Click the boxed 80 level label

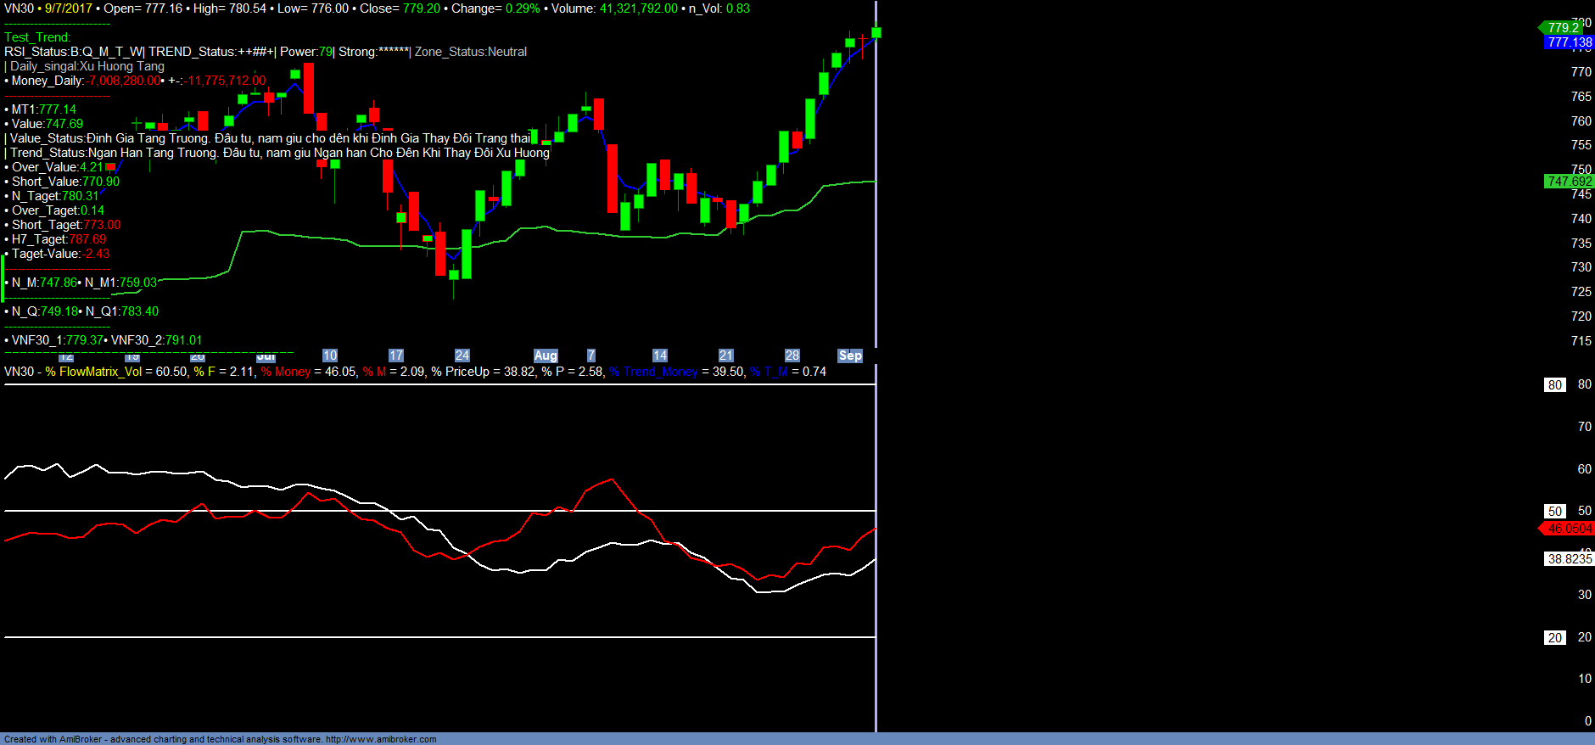(x=1554, y=385)
